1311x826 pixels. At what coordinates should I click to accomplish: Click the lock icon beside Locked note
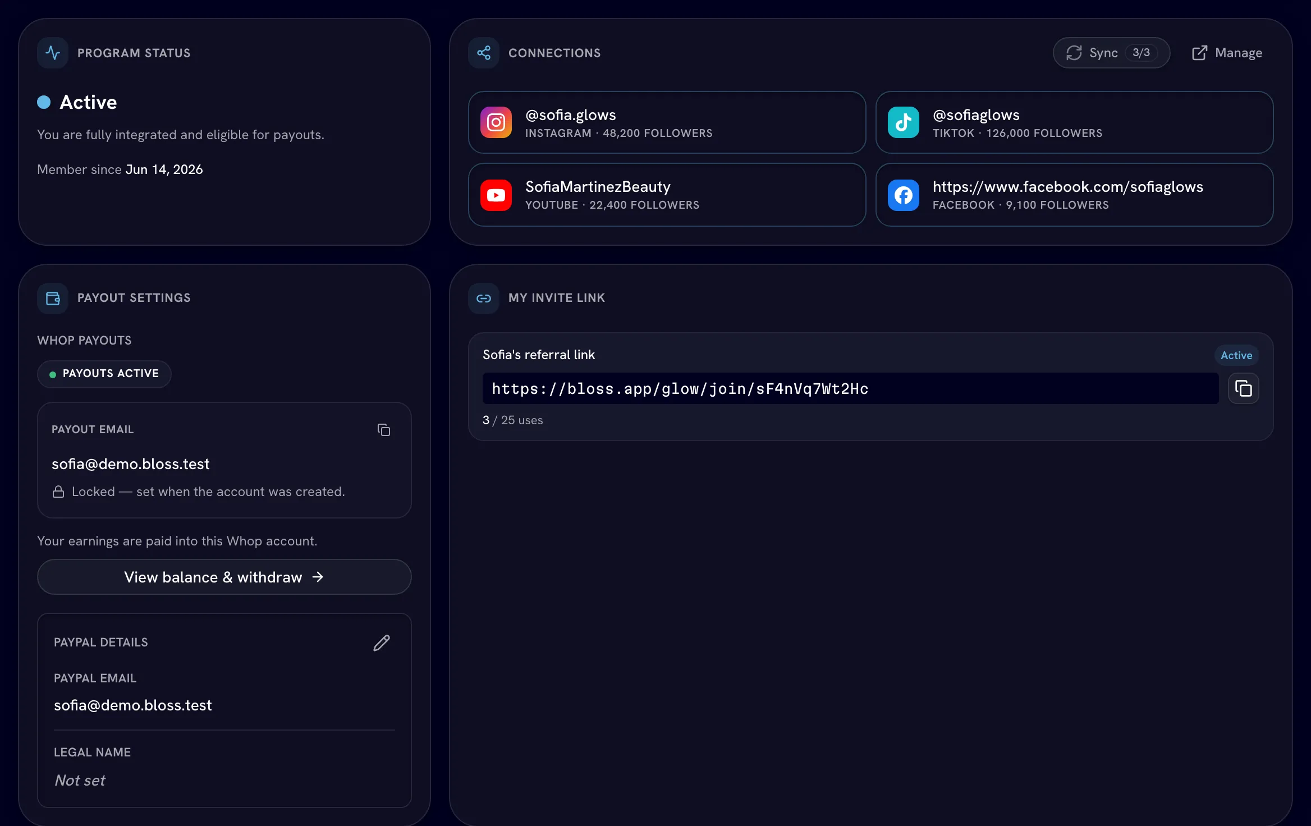click(x=58, y=492)
